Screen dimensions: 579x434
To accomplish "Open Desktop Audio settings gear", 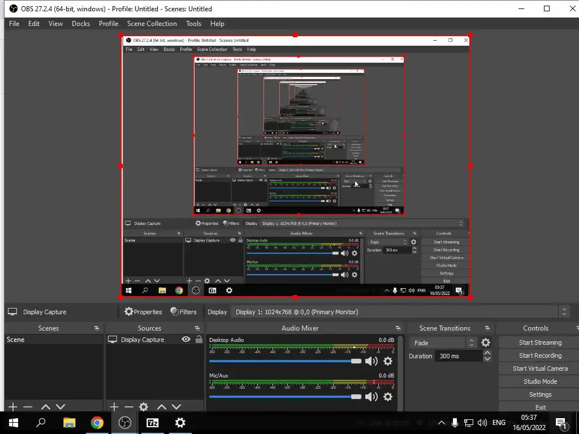I will pyautogui.click(x=388, y=361).
